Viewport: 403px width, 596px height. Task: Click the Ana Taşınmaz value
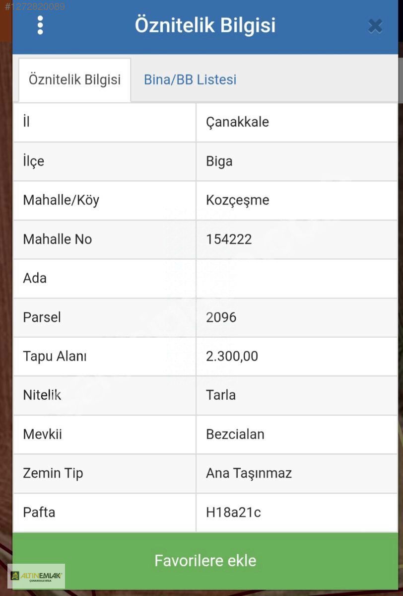(x=249, y=473)
